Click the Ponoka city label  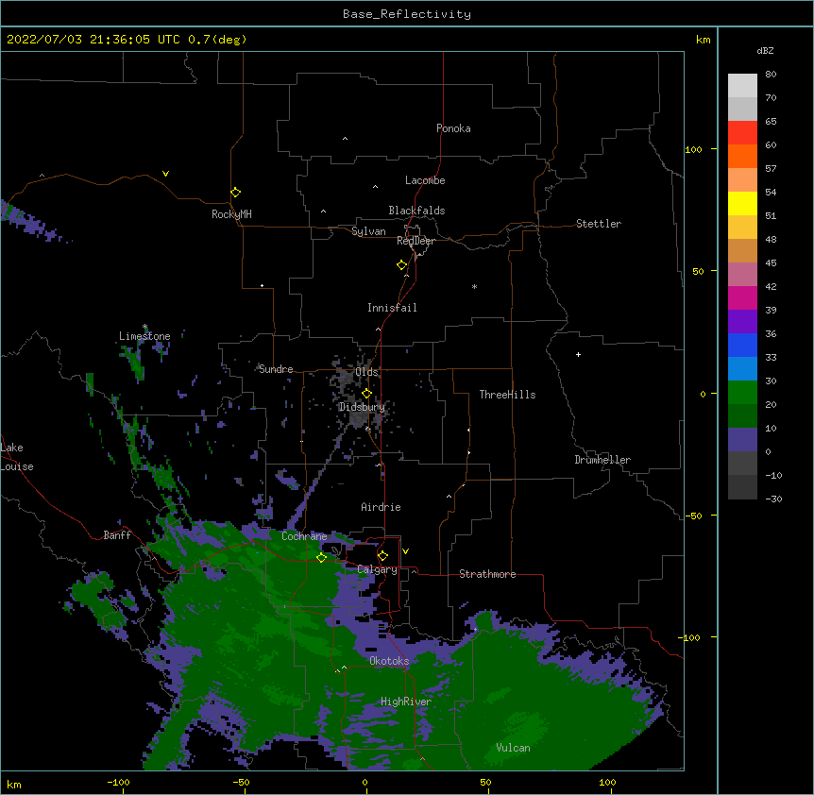(x=453, y=128)
